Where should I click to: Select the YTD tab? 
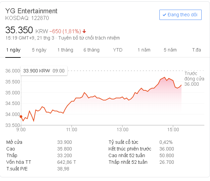(x=117, y=50)
